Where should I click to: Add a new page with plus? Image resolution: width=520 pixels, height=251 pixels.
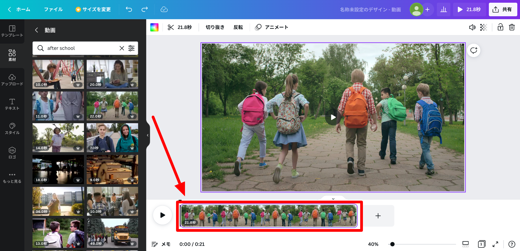(x=378, y=216)
